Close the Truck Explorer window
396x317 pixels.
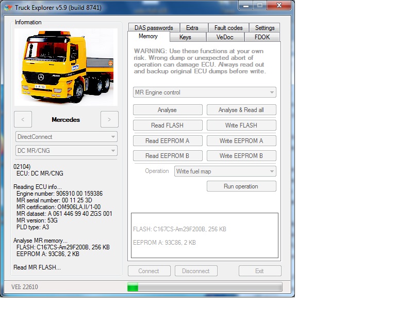(279, 6)
